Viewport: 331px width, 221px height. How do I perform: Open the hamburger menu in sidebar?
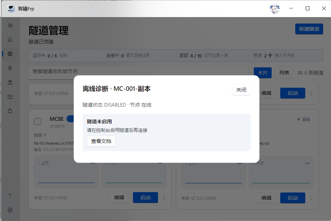pos(10,25)
